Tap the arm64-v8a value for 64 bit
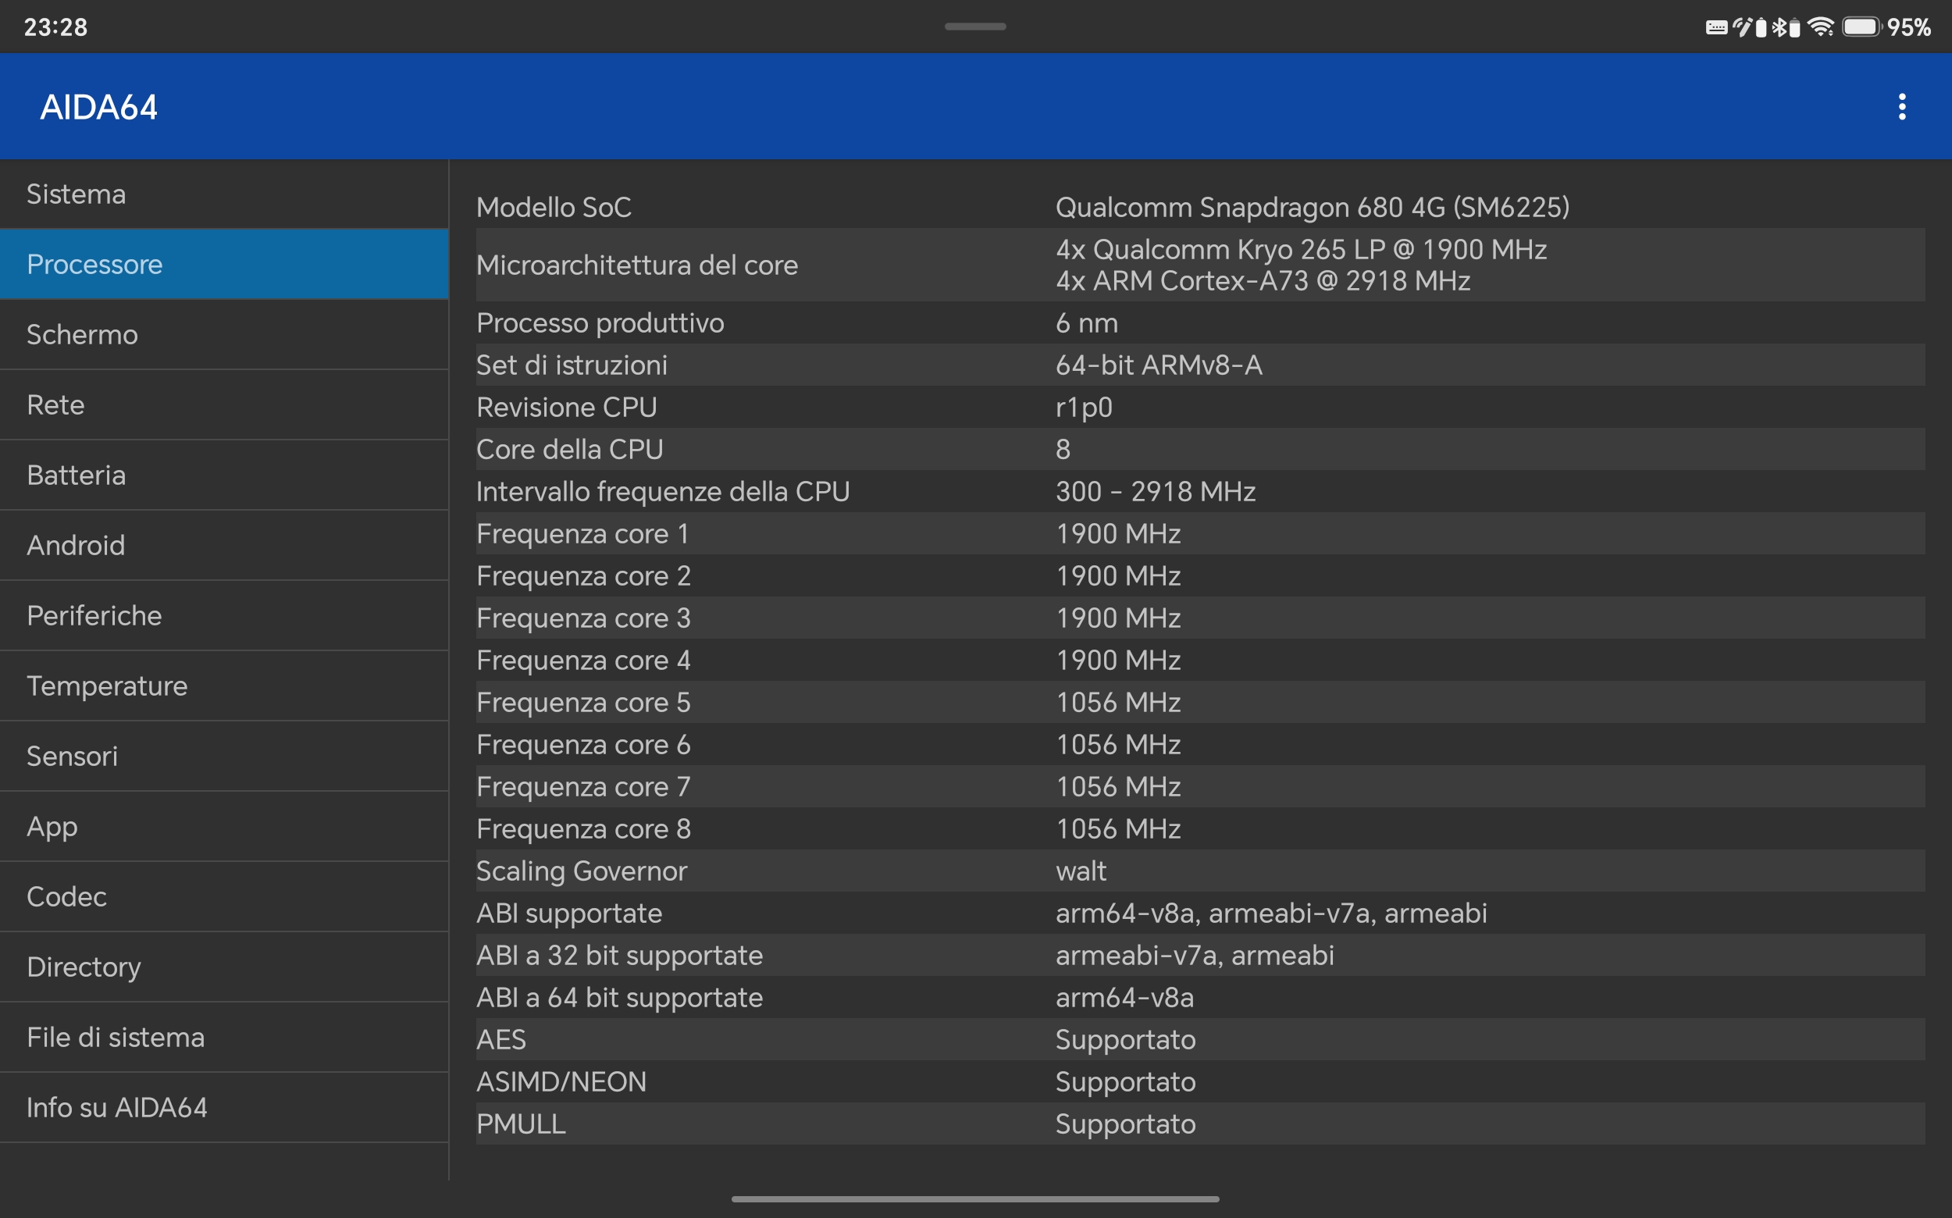The width and height of the screenshot is (1952, 1218). [x=1124, y=997]
